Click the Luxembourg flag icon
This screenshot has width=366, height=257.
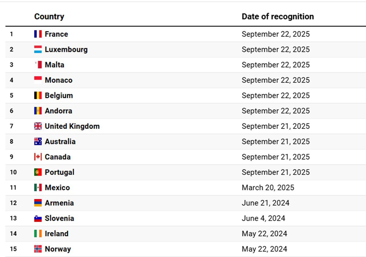click(38, 50)
